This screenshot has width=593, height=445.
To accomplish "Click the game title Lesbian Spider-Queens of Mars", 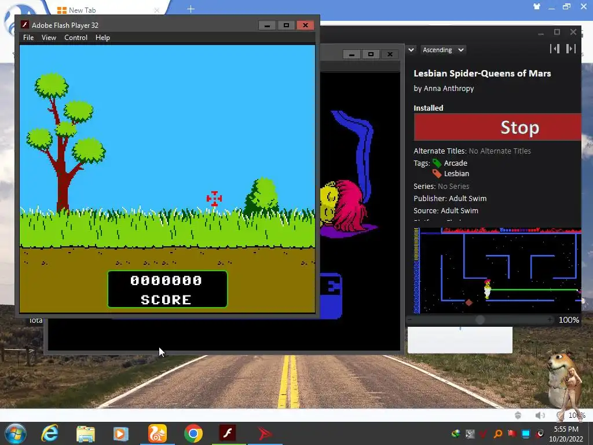I will (x=482, y=74).
